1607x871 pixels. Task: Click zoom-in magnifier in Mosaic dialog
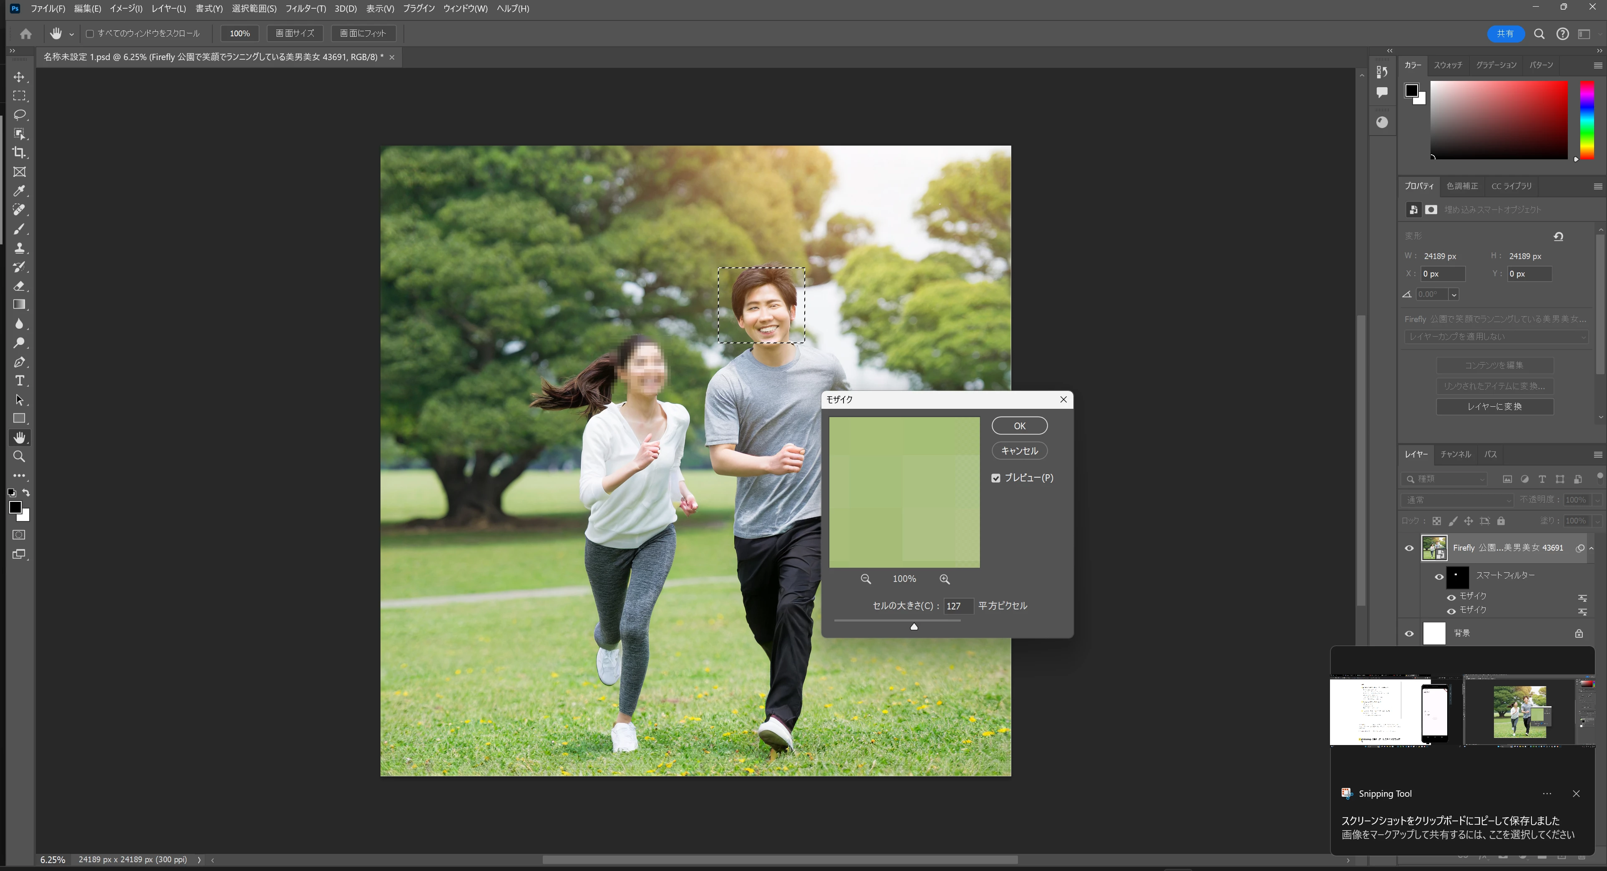click(x=945, y=579)
